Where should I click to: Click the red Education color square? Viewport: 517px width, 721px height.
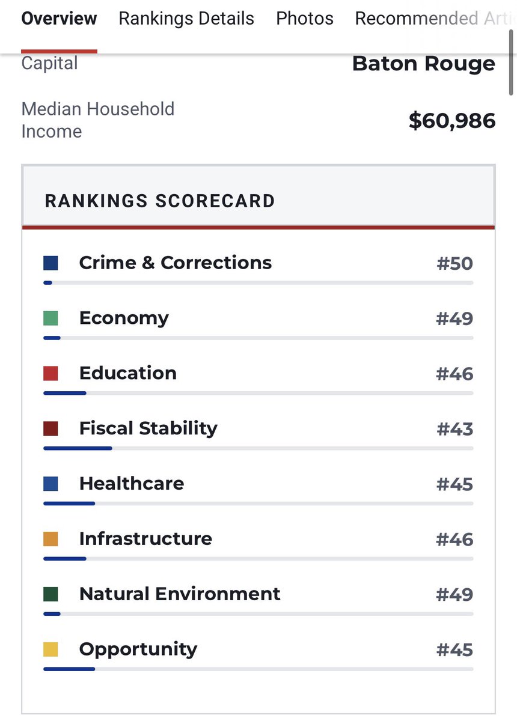point(50,373)
